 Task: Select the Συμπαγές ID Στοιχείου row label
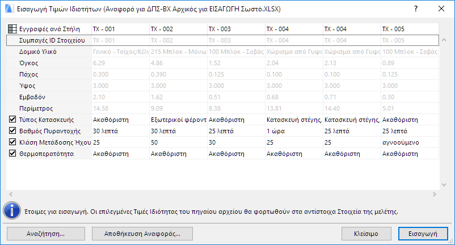(52, 40)
